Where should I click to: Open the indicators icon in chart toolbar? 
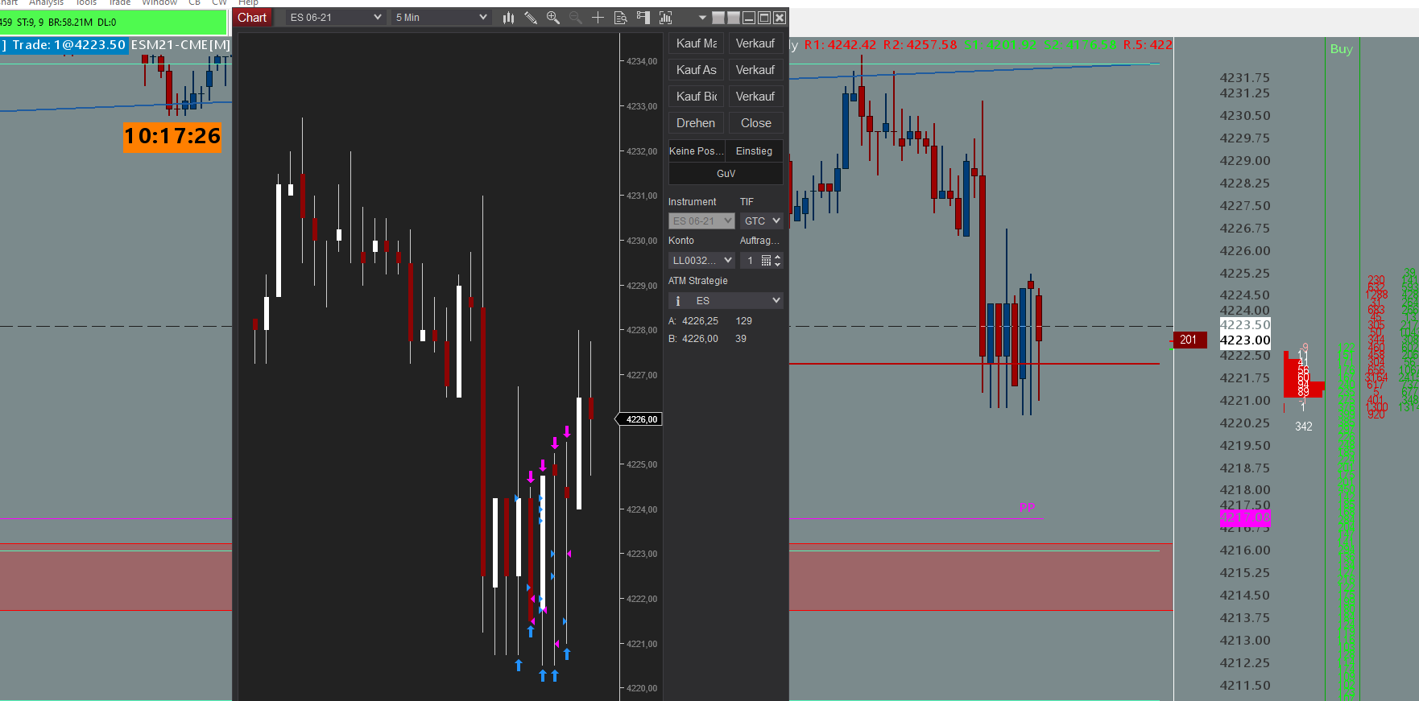[665, 18]
